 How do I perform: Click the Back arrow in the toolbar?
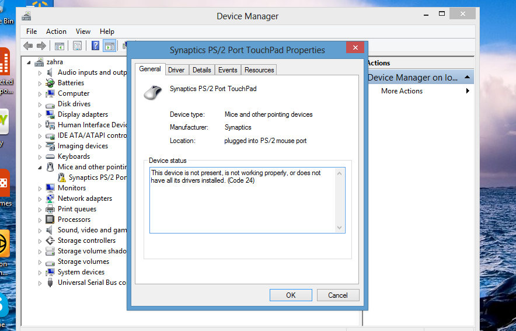27,46
